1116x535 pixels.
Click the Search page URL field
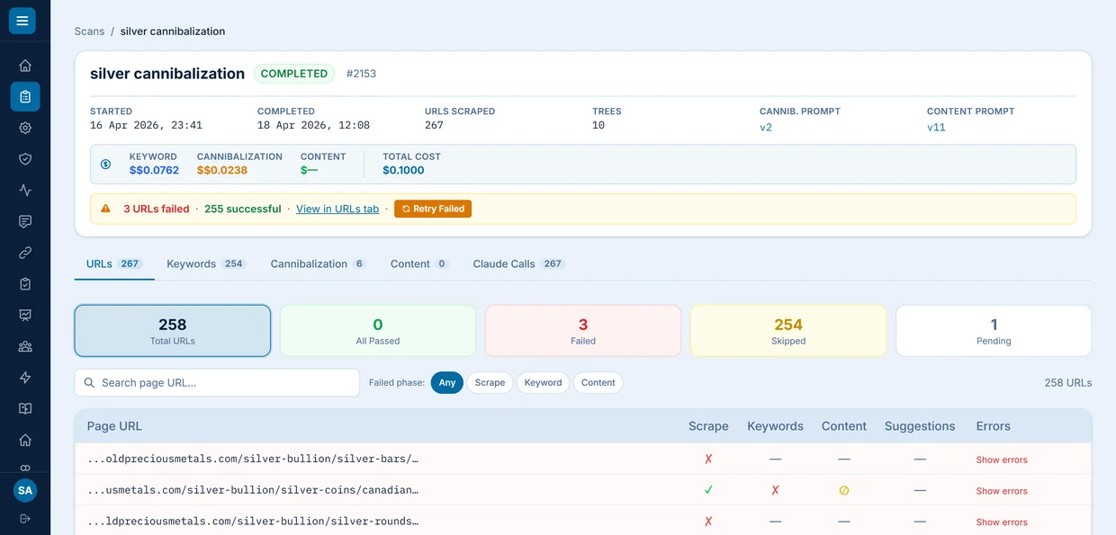[217, 383]
